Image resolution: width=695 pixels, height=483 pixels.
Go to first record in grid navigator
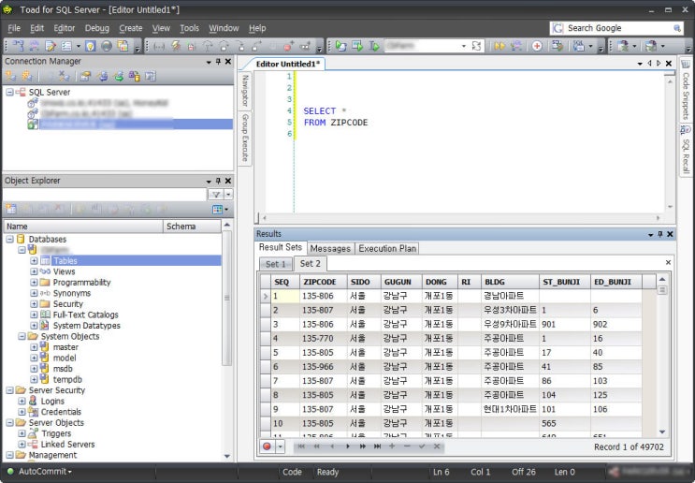pyautogui.click(x=300, y=446)
